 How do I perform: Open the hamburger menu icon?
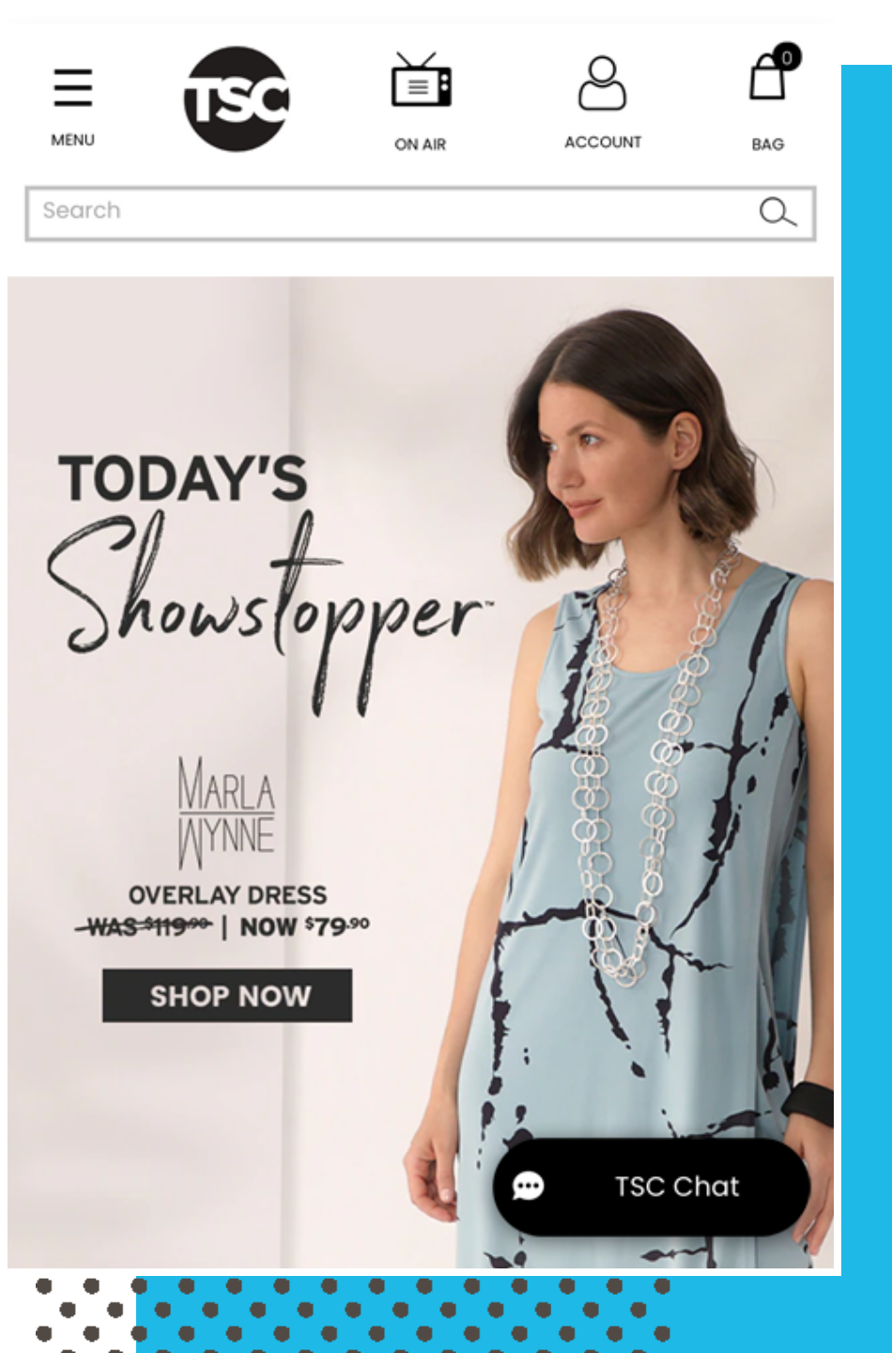(x=73, y=88)
